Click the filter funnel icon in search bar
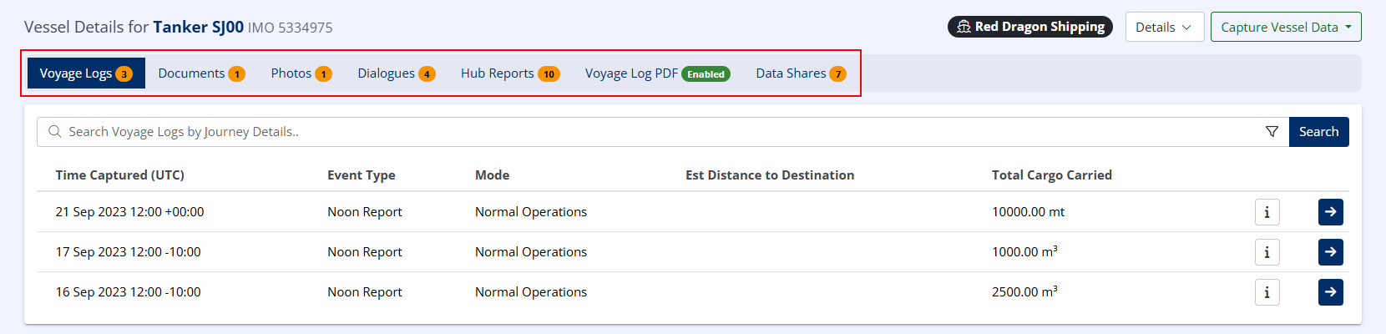 click(x=1272, y=132)
